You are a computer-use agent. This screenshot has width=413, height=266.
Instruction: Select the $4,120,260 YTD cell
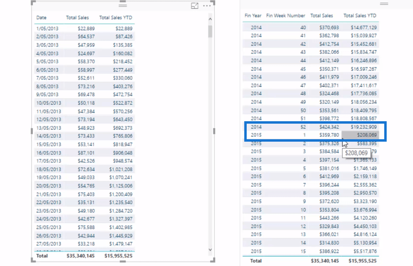click(365, 218)
